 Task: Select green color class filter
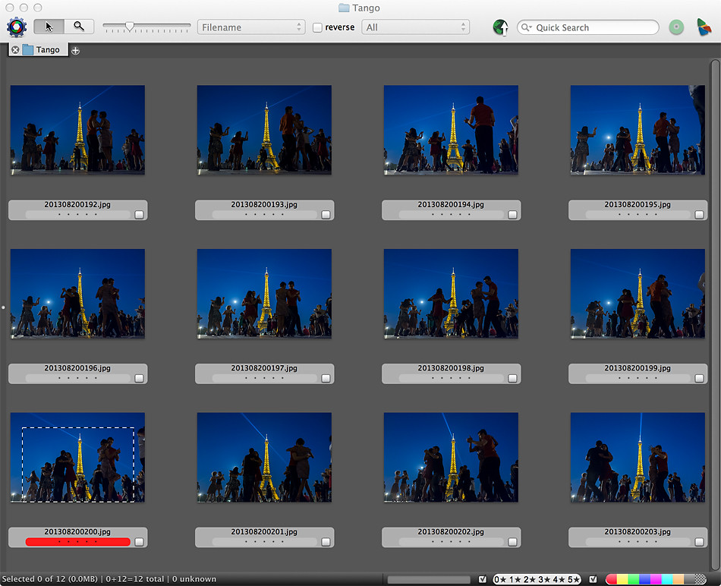(x=634, y=580)
